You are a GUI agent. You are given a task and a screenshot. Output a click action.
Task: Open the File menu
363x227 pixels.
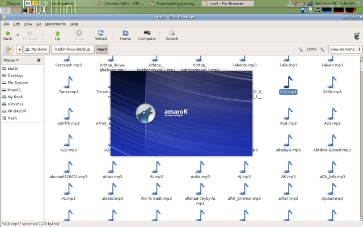point(6,24)
